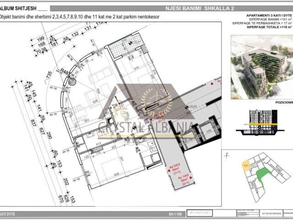
Task: Click the tiled balcony area at the top of the plan
Action: coord(125,45)
